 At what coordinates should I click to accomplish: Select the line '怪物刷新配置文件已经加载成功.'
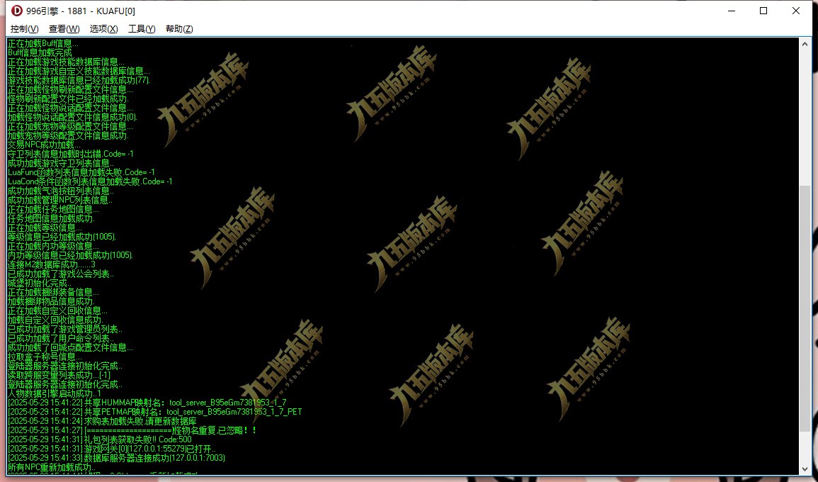(68, 99)
